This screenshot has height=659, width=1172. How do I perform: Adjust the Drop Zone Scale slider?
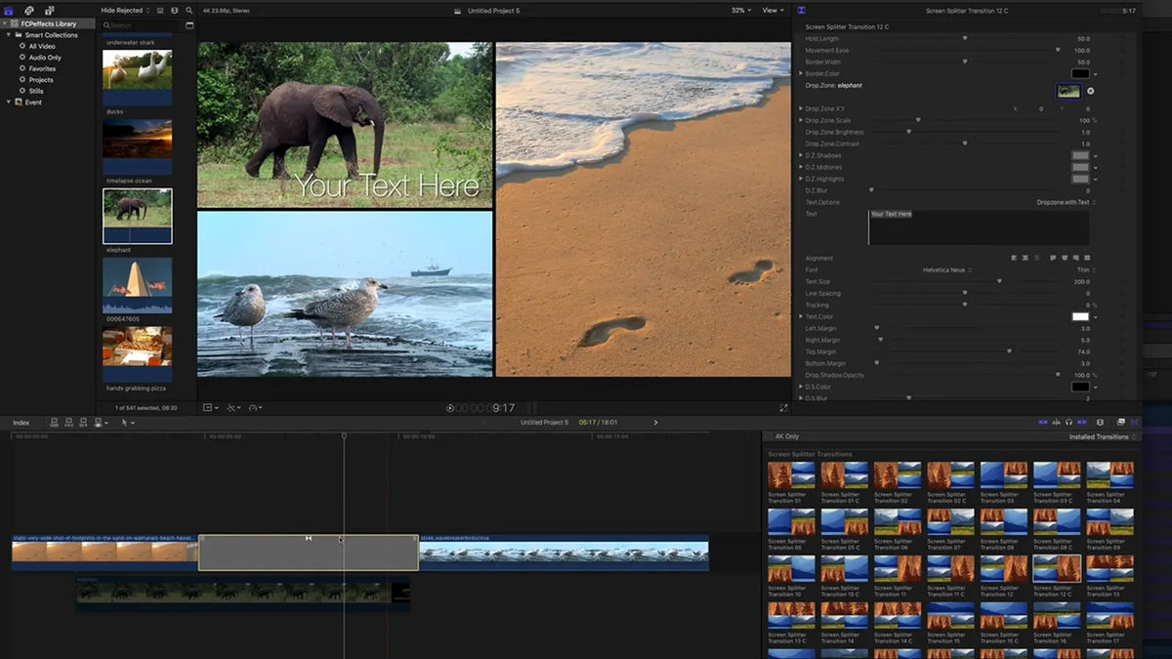click(x=918, y=120)
